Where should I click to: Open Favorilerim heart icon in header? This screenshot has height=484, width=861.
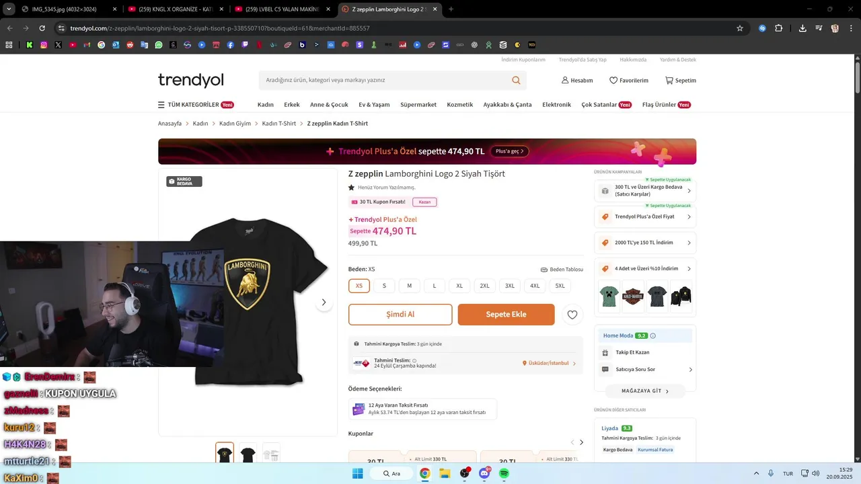click(613, 80)
